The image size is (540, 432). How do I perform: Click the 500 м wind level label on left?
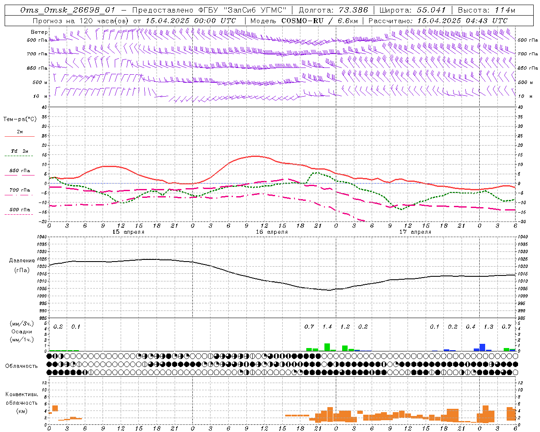40,82
